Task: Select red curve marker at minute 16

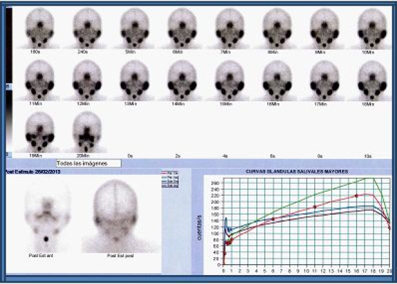Action: point(356,196)
